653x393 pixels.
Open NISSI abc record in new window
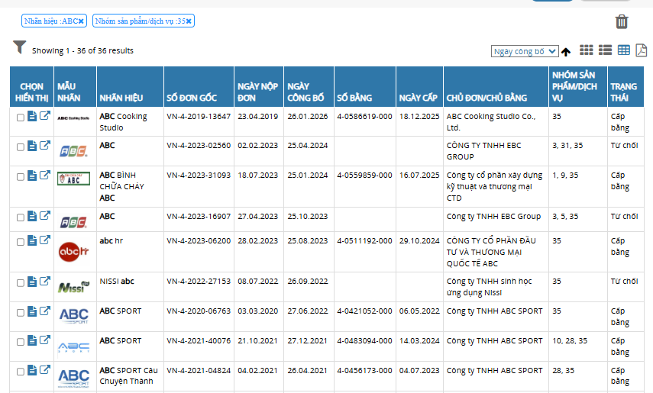coord(45,281)
